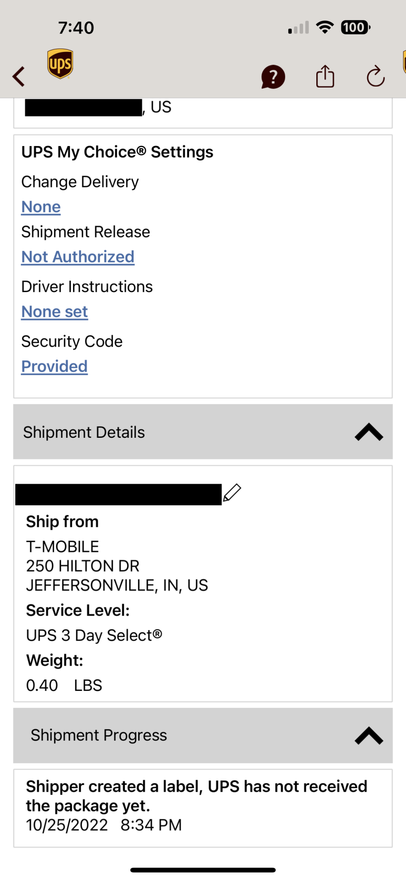This screenshot has width=406, height=880.
Task: Tap the redacted shipment name field
Action: pyautogui.click(x=118, y=495)
